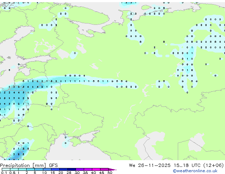Select the 40–45 mm bright magenta swatch

96,169
